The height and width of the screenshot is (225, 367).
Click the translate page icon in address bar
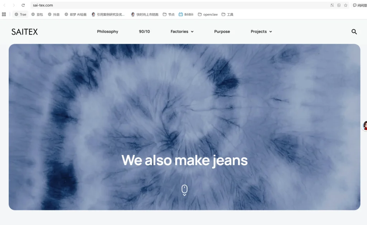point(332,5)
